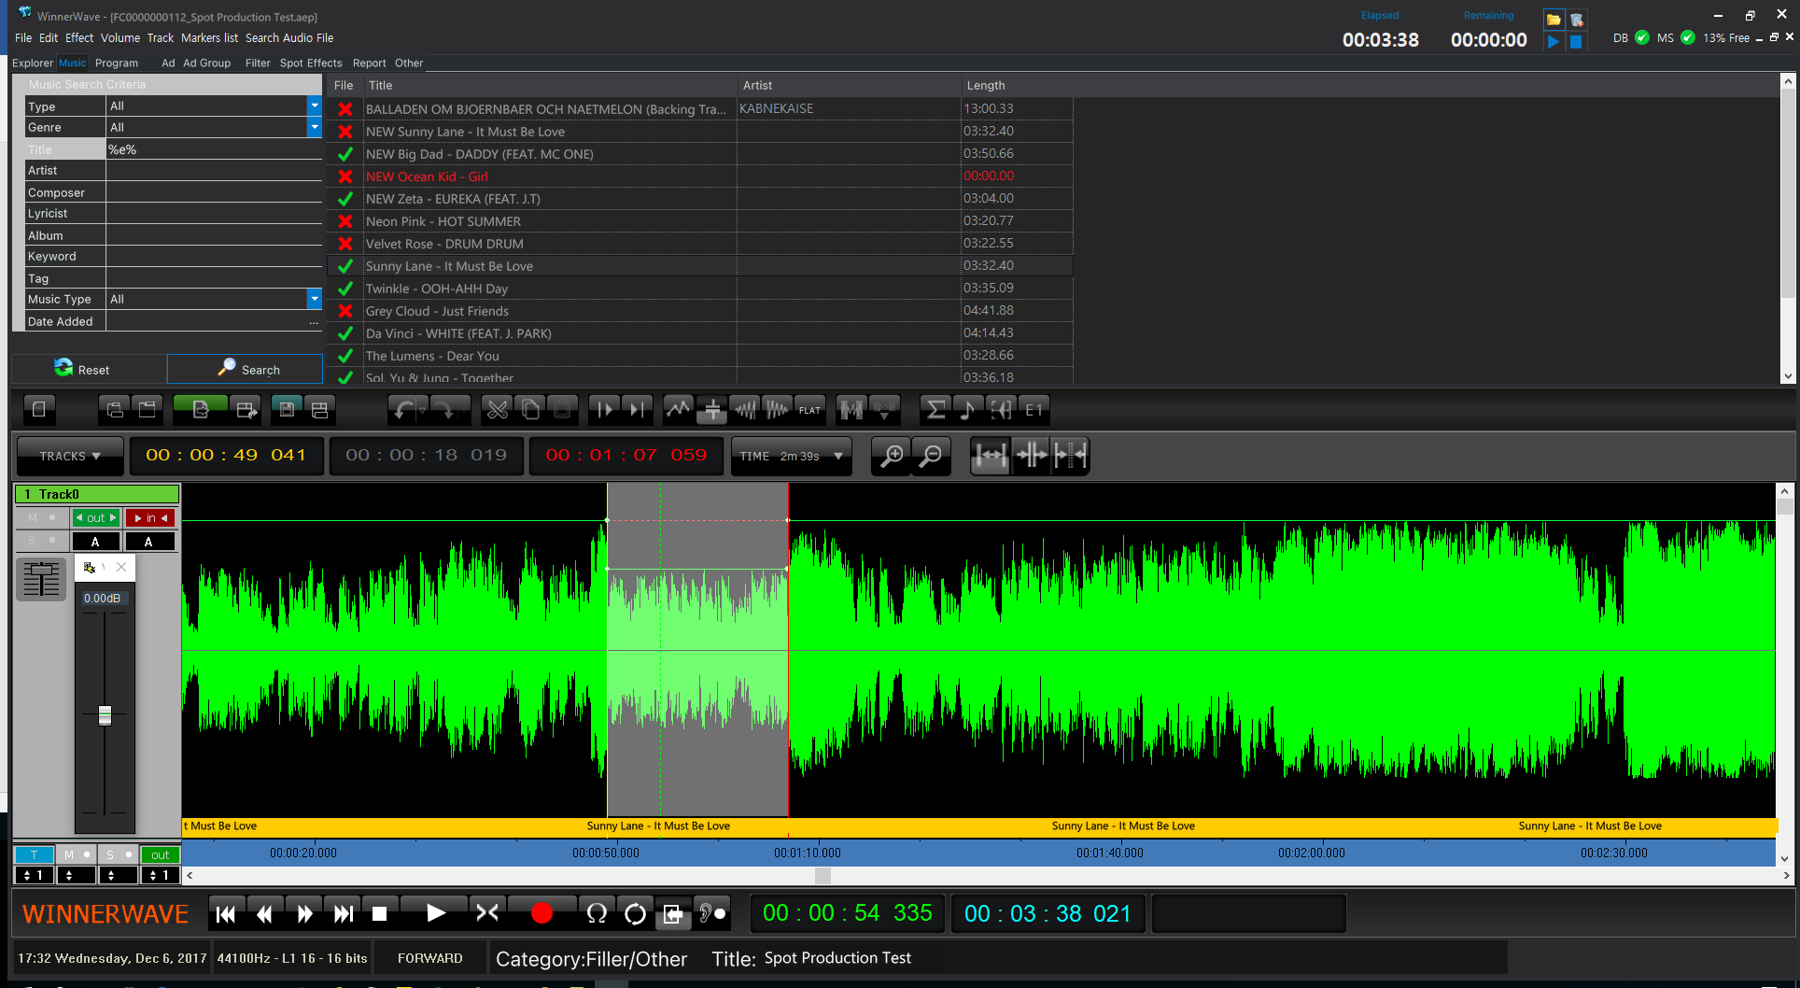Toggle Track0 mute M button

coord(41,517)
